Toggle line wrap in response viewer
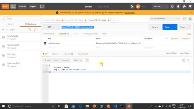Screen dimensions: 194x109 [87, 60]
